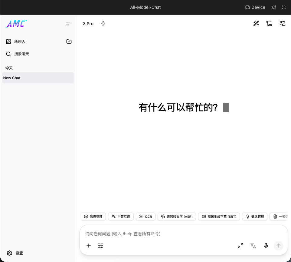Select the New Chat conversation
The width and height of the screenshot is (291, 262).
click(38, 78)
